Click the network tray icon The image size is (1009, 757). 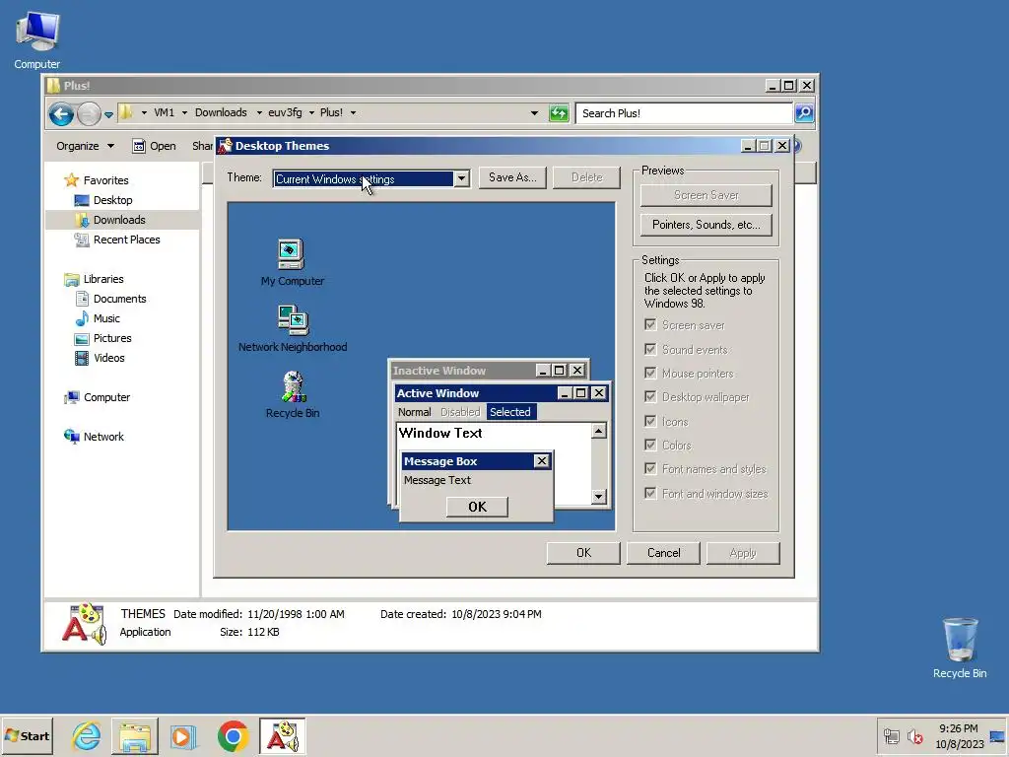pyautogui.click(x=891, y=735)
